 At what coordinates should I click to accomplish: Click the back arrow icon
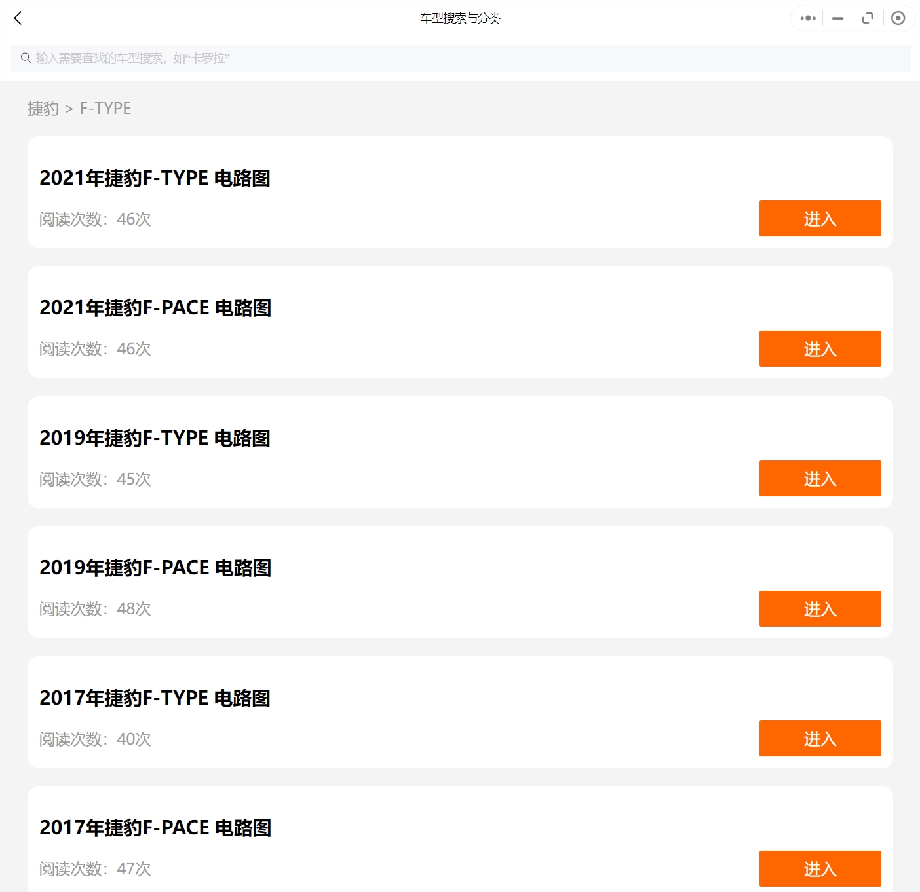pyautogui.click(x=18, y=18)
